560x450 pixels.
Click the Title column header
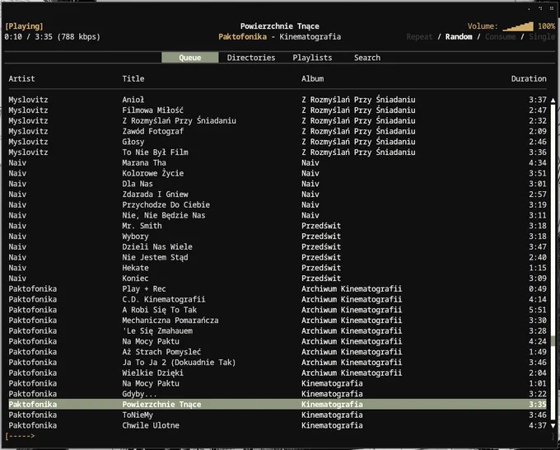133,78
